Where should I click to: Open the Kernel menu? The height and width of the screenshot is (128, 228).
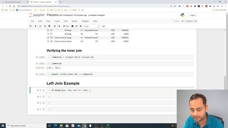tap(74, 21)
